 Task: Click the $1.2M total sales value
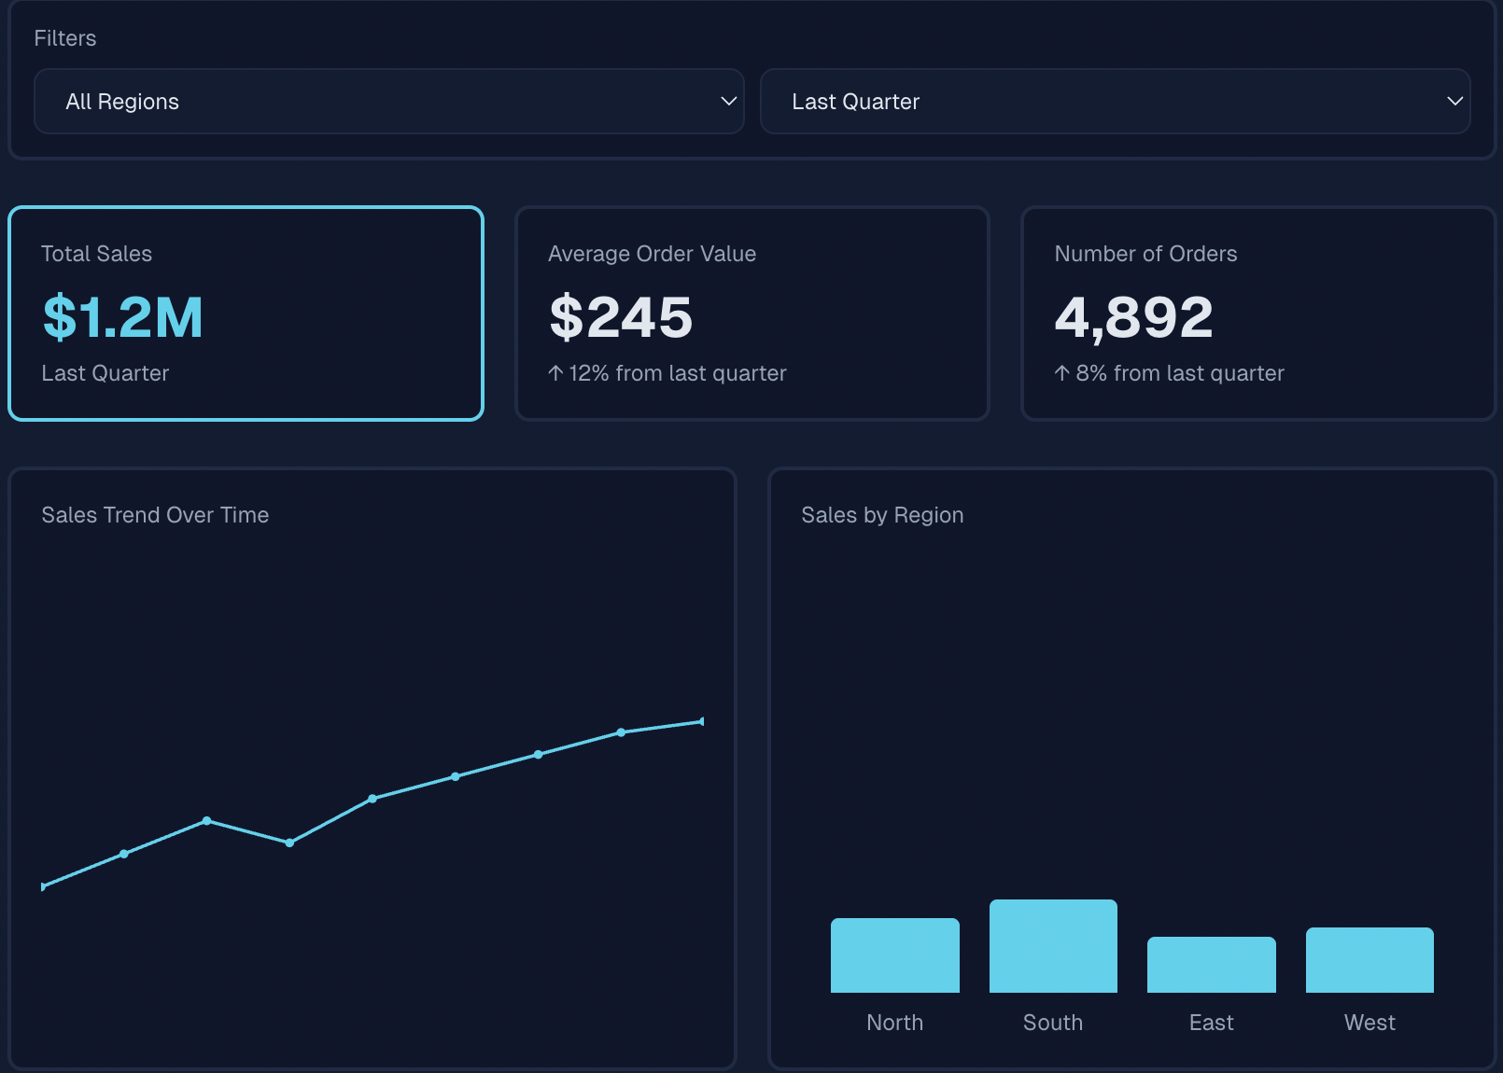coord(122,316)
